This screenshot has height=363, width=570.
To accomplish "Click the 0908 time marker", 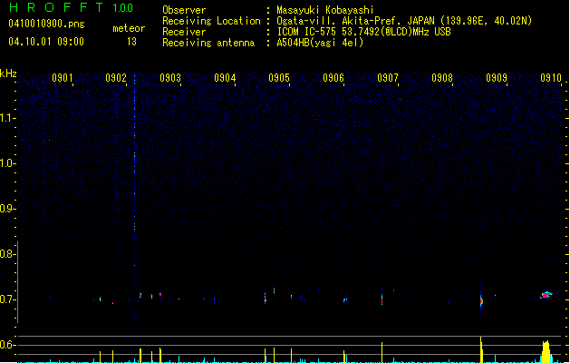I will pyautogui.click(x=442, y=78).
